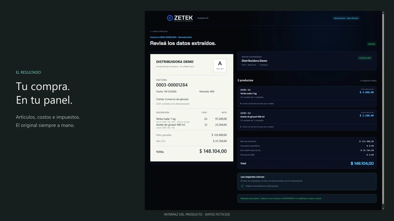Click the Validada status badge
This screenshot has width=394, height=221.
pyautogui.click(x=371, y=44)
